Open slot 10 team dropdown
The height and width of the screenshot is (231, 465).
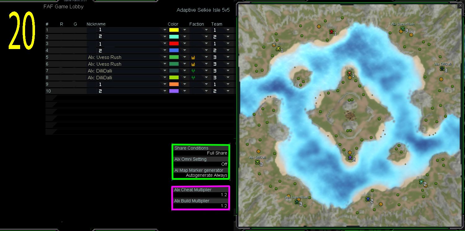point(228,91)
